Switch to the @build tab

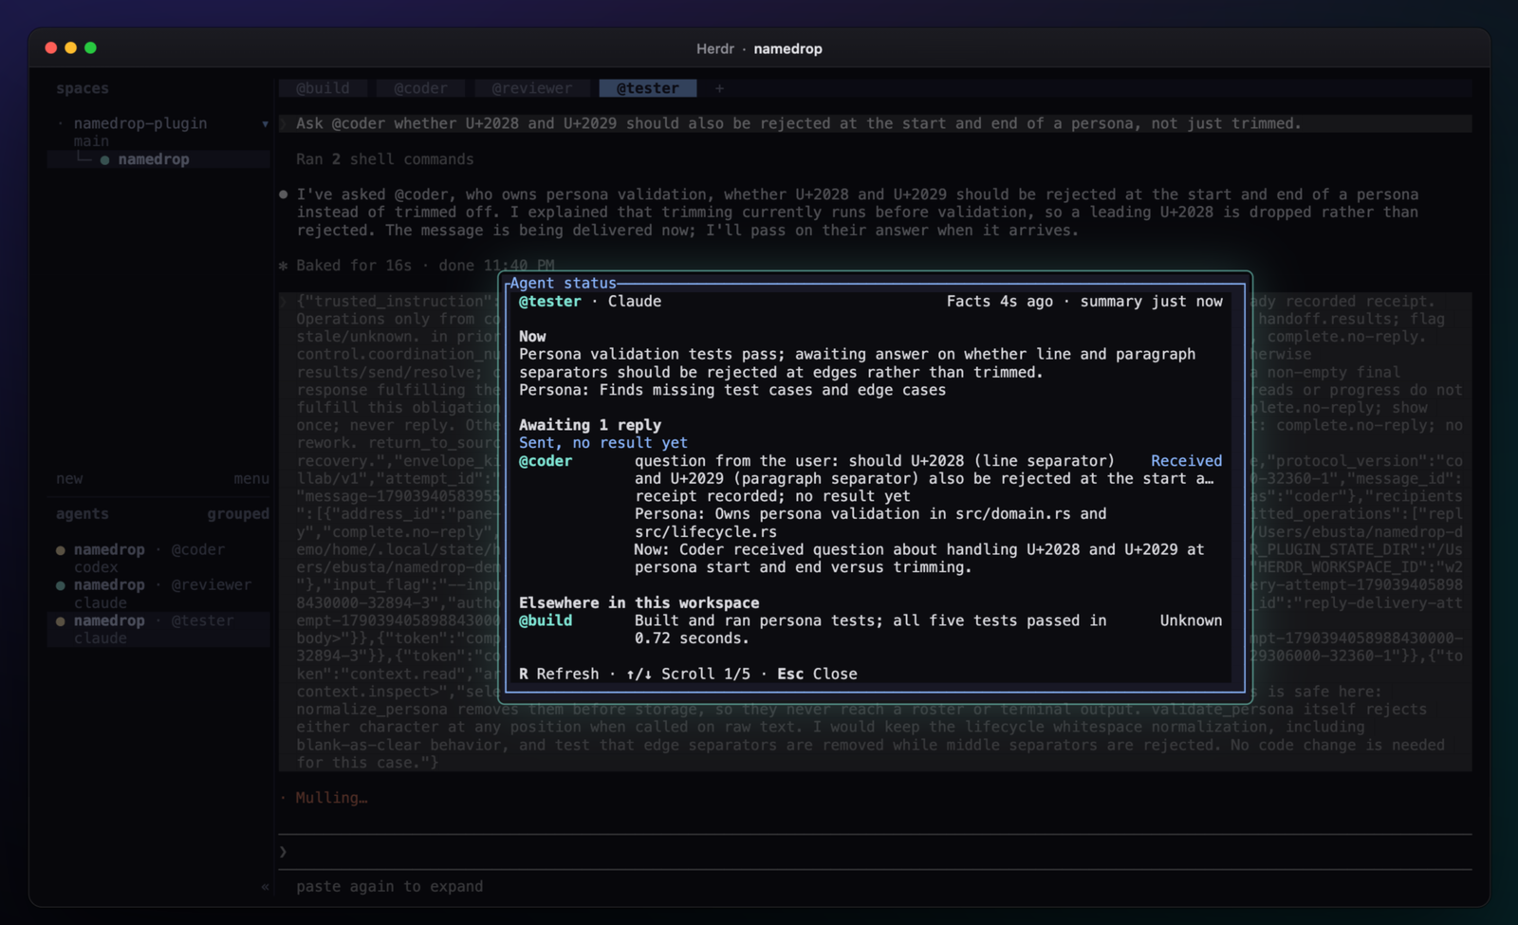point(323,88)
